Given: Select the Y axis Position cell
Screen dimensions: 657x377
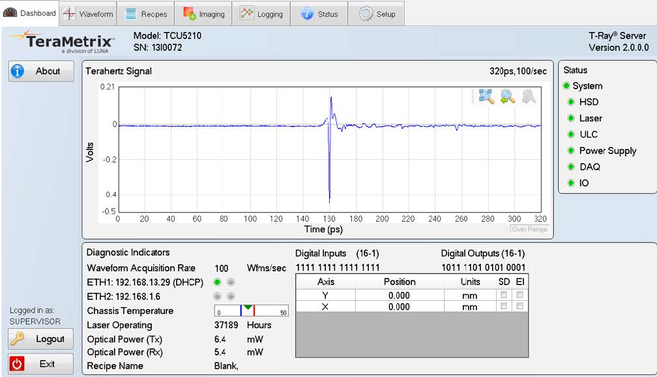Looking at the screenshot, I should point(400,295).
